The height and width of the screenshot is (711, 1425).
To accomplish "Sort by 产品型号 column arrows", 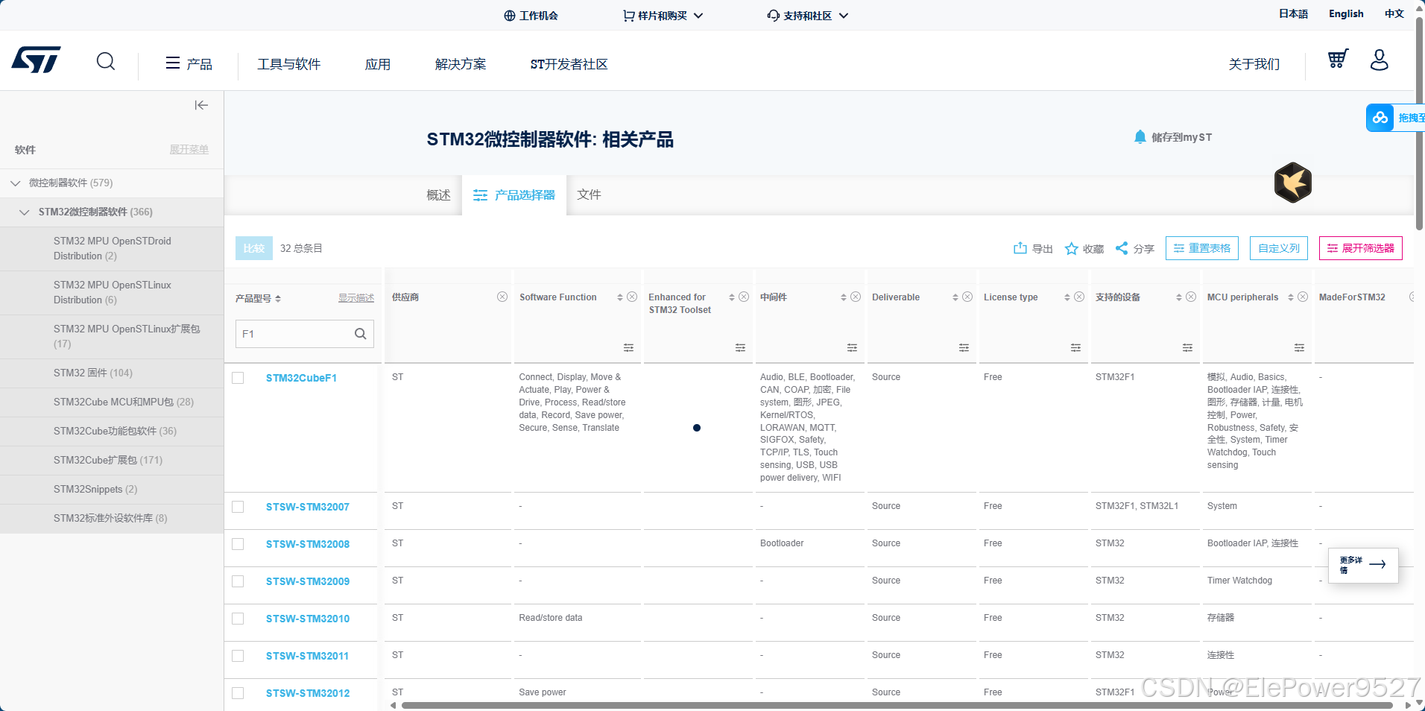I will 278,298.
